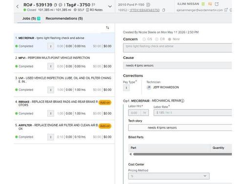Screen dimensions: 246x184
Task: Select job 4 RBRAKE rear brake pads
Action: (x=64, y=108)
